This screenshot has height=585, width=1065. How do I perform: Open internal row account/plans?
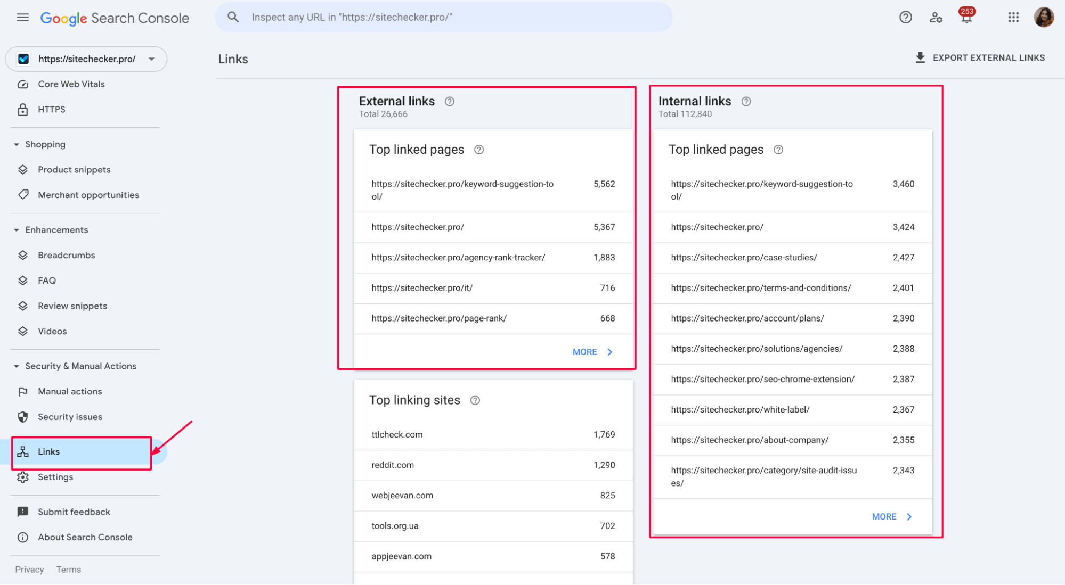click(793, 318)
